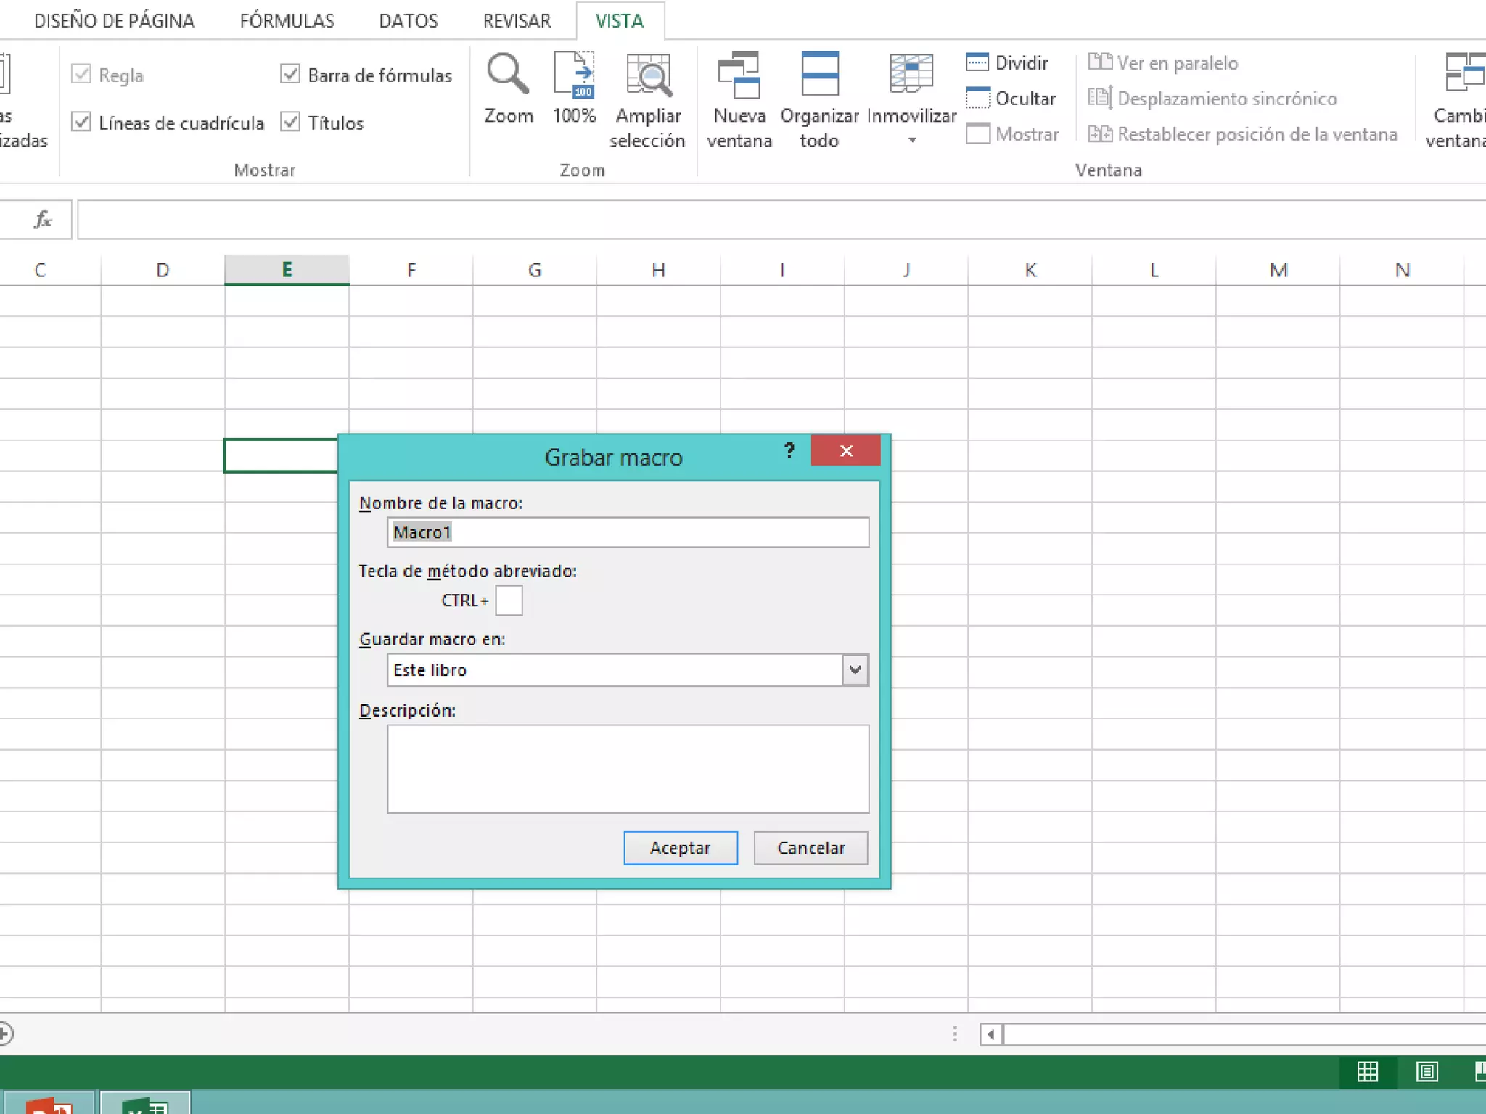Switch to the DATOS tab
This screenshot has height=1114, width=1486.
pyautogui.click(x=408, y=20)
